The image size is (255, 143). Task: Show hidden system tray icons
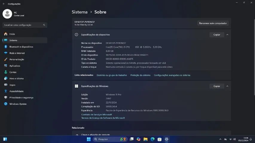point(220,139)
